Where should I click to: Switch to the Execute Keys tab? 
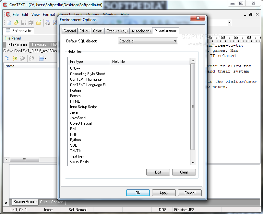point(117,31)
